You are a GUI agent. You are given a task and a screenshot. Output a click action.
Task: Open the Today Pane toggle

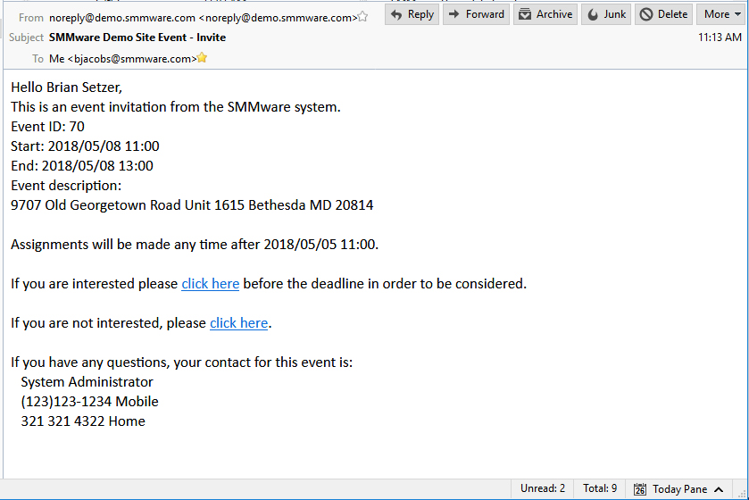[678, 489]
